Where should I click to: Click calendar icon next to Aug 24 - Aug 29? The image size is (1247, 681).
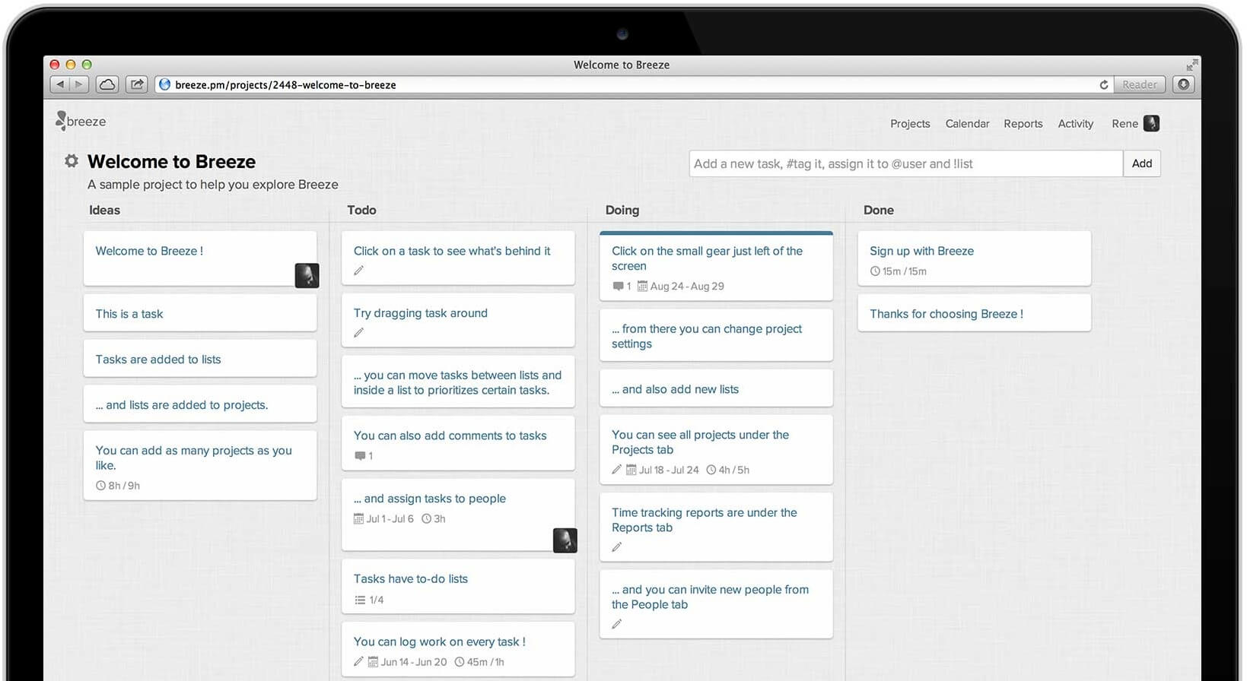[642, 287]
